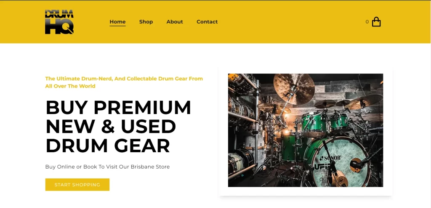The image size is (431, 208).
Task: Click the large cymbal in drum photo
Action: tap(294, 88)
